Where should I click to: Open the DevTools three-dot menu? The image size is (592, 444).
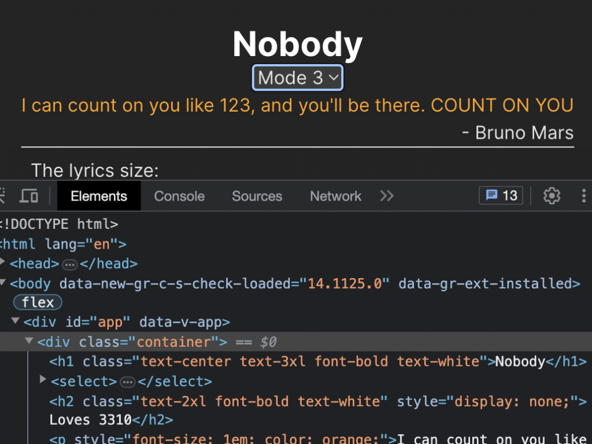click(584, 196)
